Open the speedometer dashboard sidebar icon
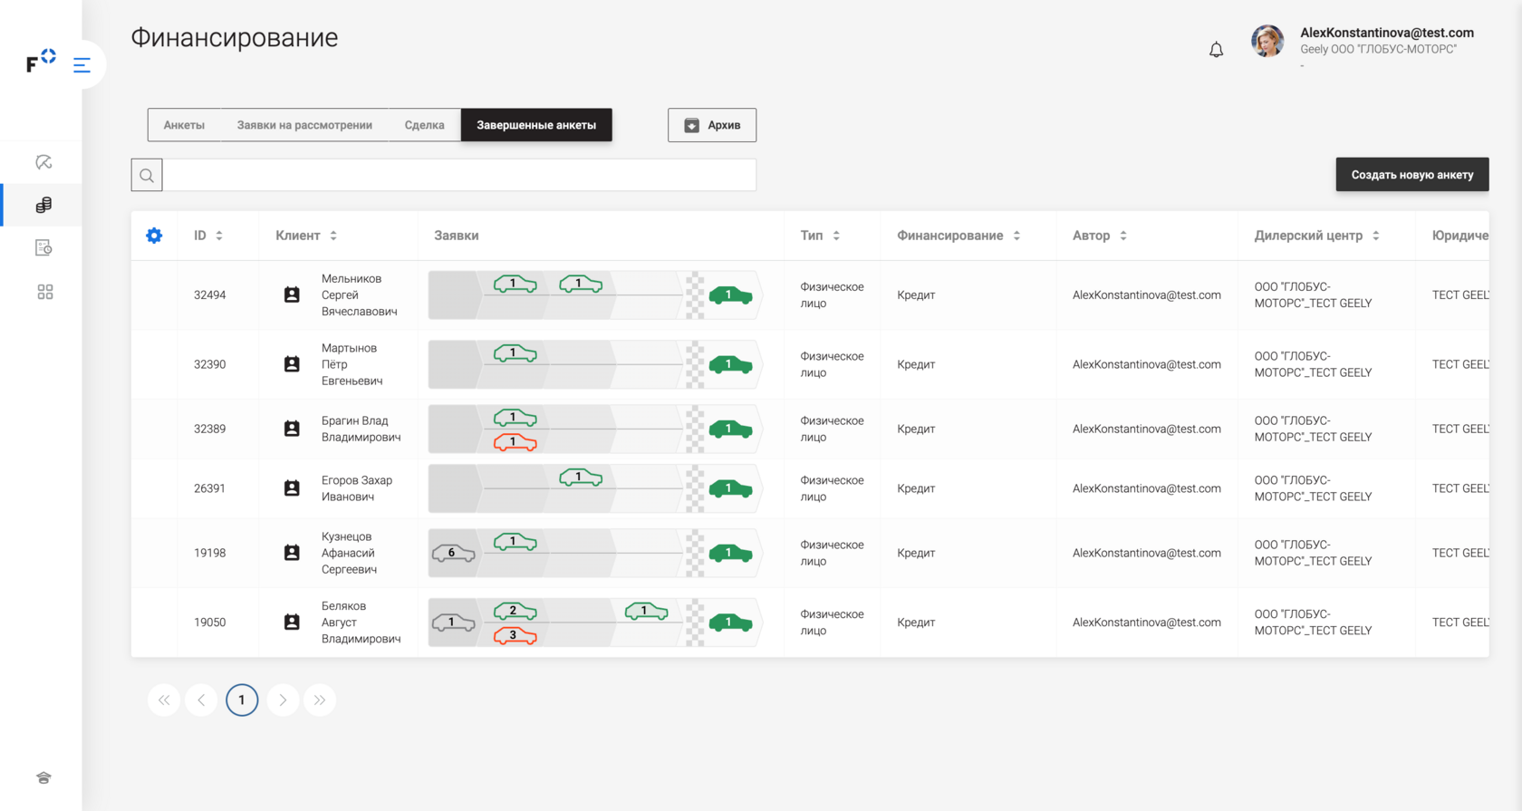 43,162
